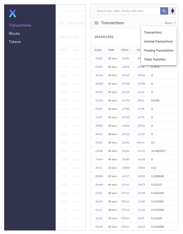The width and height of the screenshot is (183, 234).
Task: Open to address ..6591c
Action: click(141, 126)
